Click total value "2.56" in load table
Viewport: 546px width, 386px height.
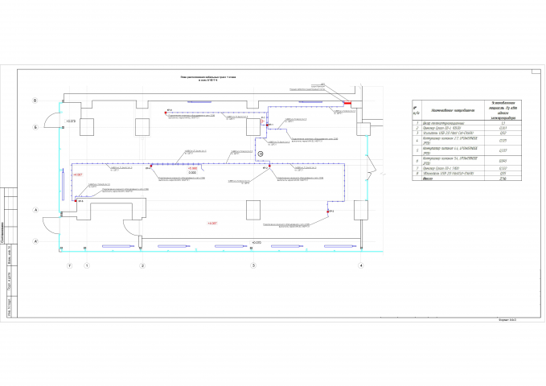[x=503, y=179]
